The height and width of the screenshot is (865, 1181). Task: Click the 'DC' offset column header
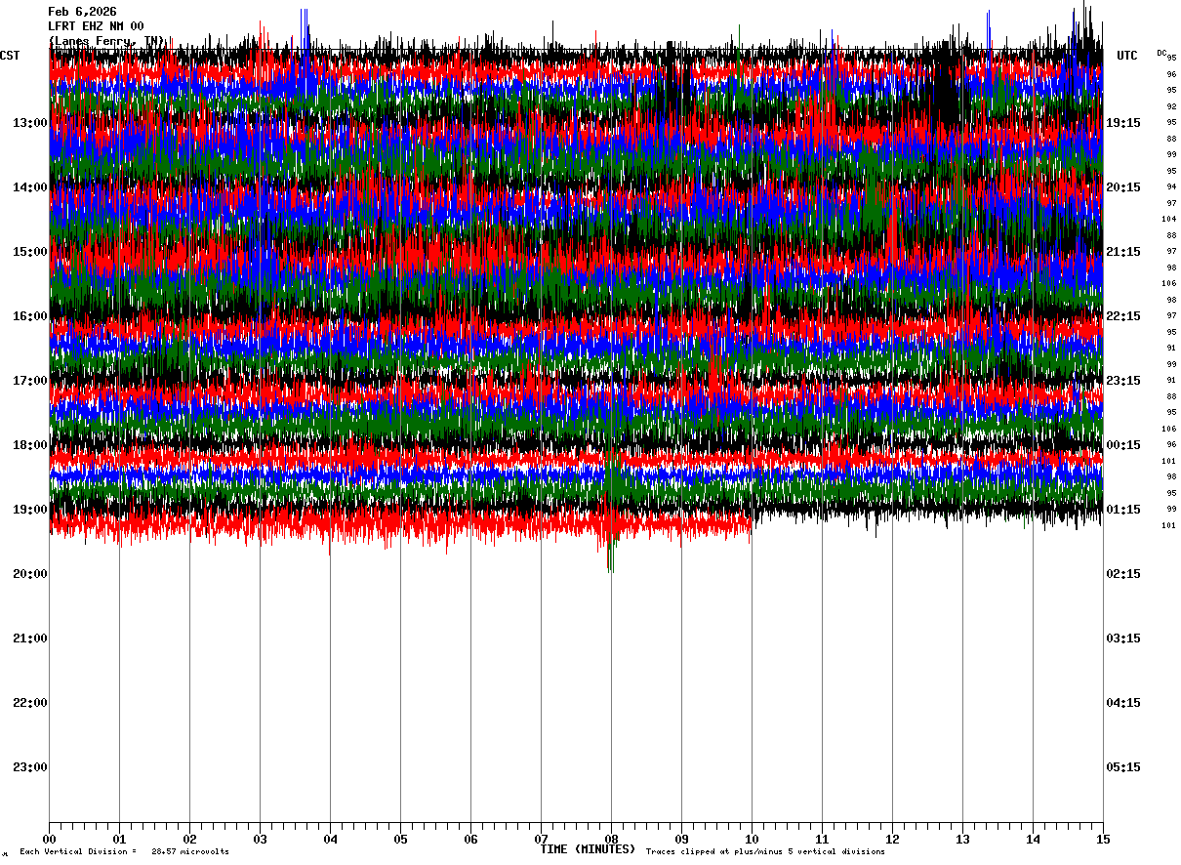[1161, 53]
